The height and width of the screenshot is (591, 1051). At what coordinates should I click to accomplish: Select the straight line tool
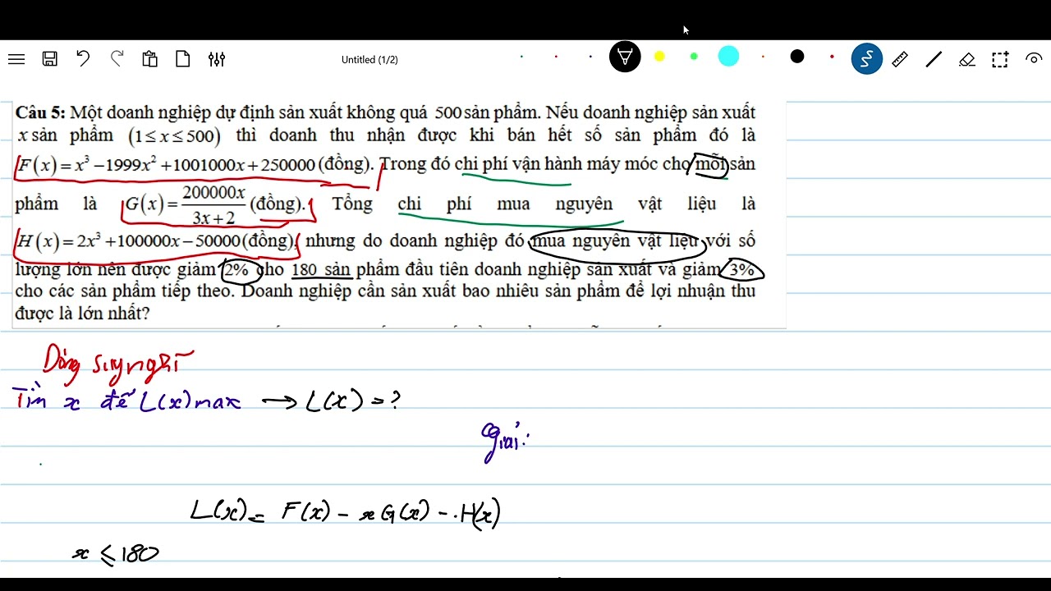point(934,59)
